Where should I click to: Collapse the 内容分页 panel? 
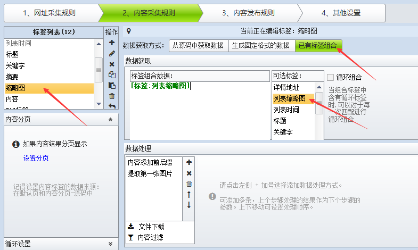[x=110, y=120]
